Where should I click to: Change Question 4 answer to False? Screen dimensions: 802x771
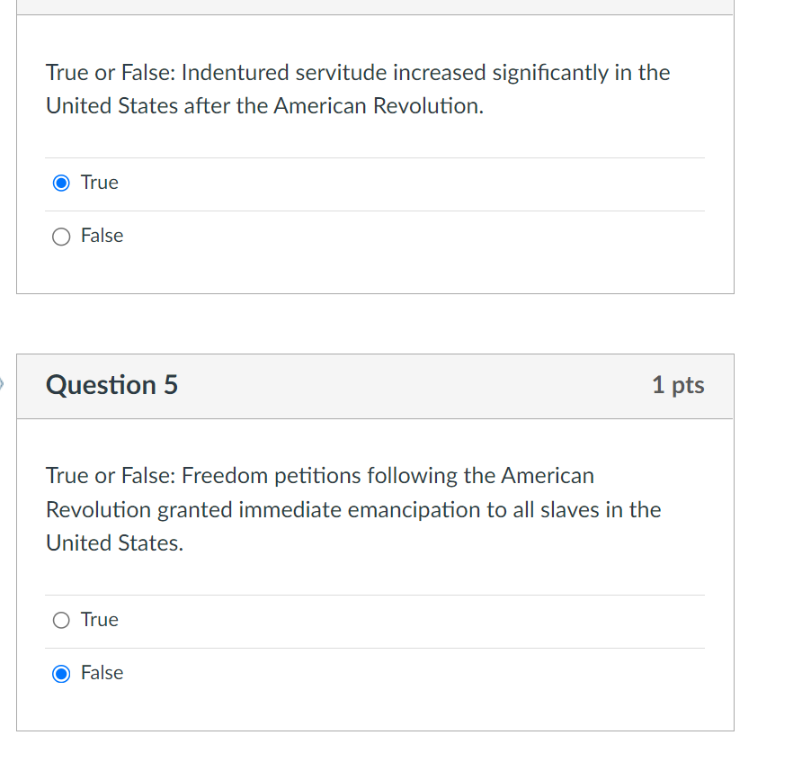coord(60,236)
